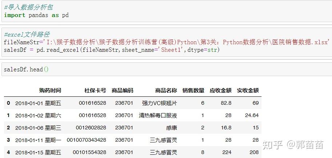This screenshot has width=332, height=158.
Task: Click the salesDf.head() code cell
Action: [167, 69]
